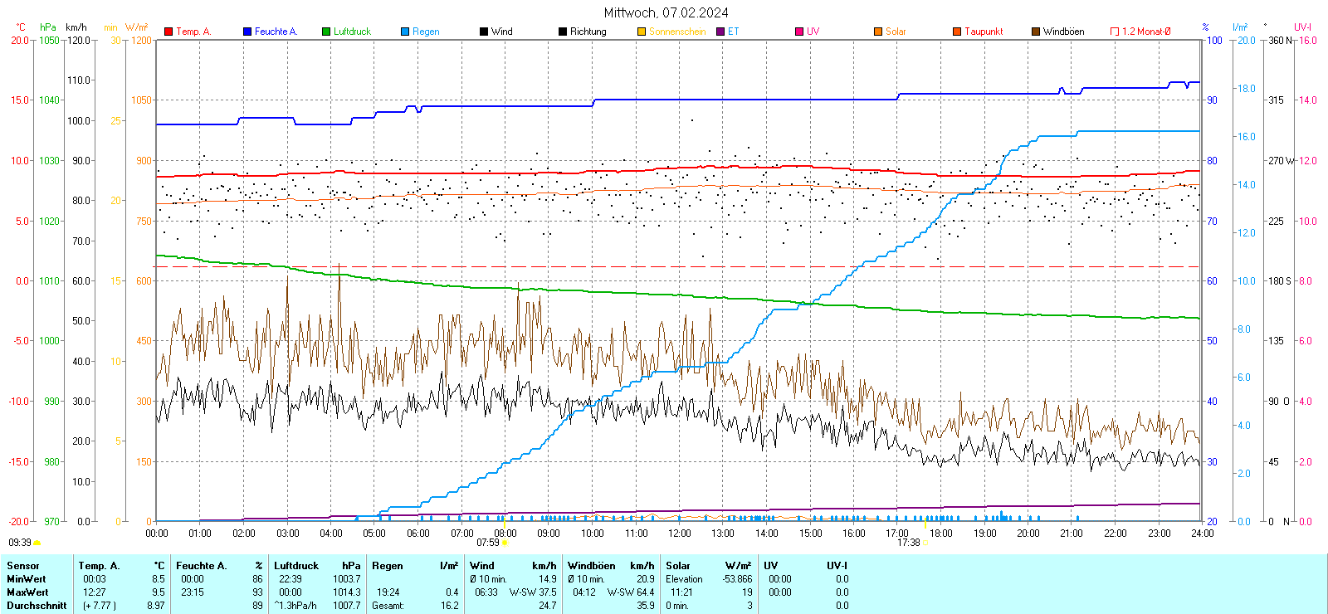
Task: Click the green Luftdruck legend square
Action: click(x=326, y=32)
